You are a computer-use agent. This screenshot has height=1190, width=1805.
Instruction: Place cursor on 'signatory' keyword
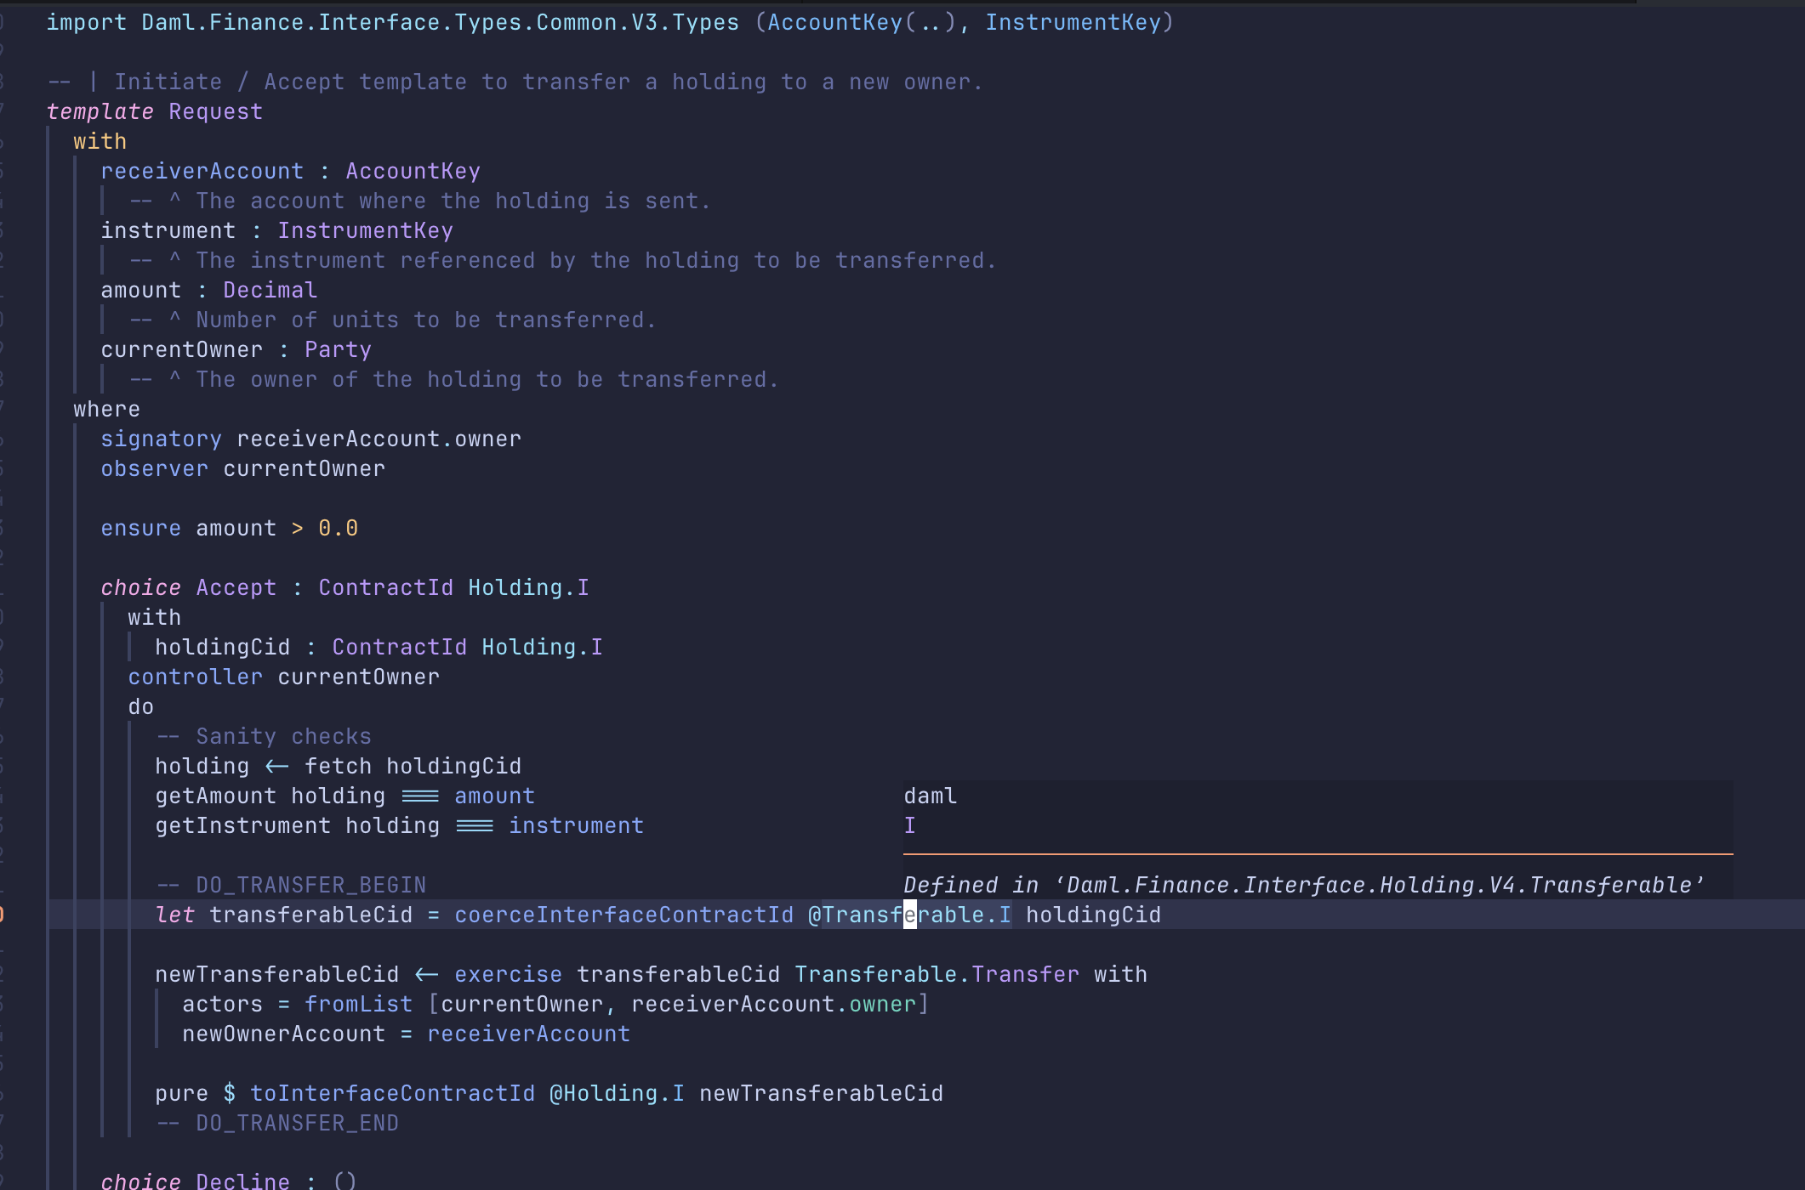161,439
